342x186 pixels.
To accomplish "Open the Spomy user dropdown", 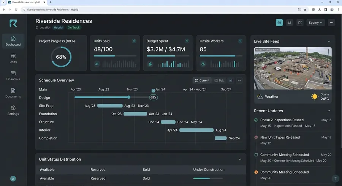I will pos(315,23).
